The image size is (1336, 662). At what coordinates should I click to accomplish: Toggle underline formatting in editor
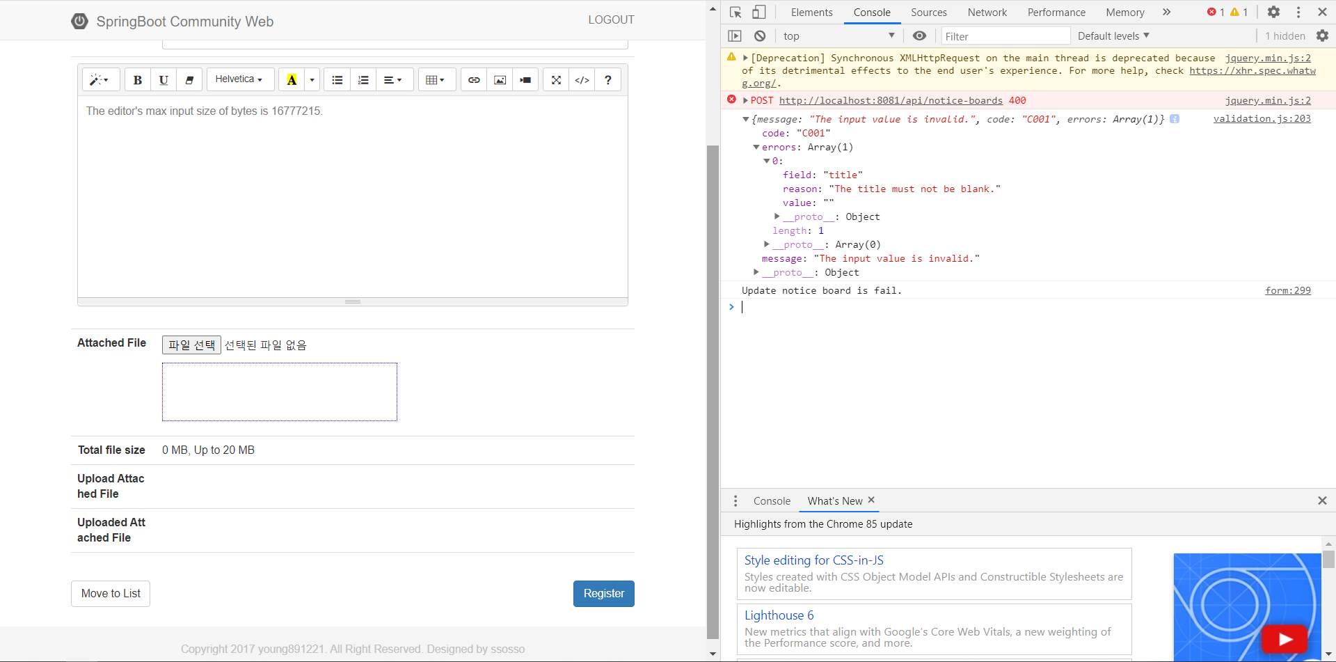[x=164, y=80]
